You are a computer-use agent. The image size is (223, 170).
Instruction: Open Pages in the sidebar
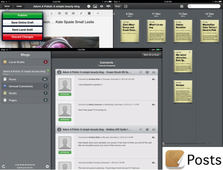(x=25, y=100)
